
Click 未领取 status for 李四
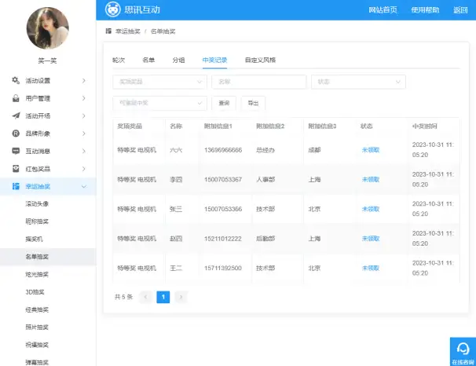pos(371,179)
